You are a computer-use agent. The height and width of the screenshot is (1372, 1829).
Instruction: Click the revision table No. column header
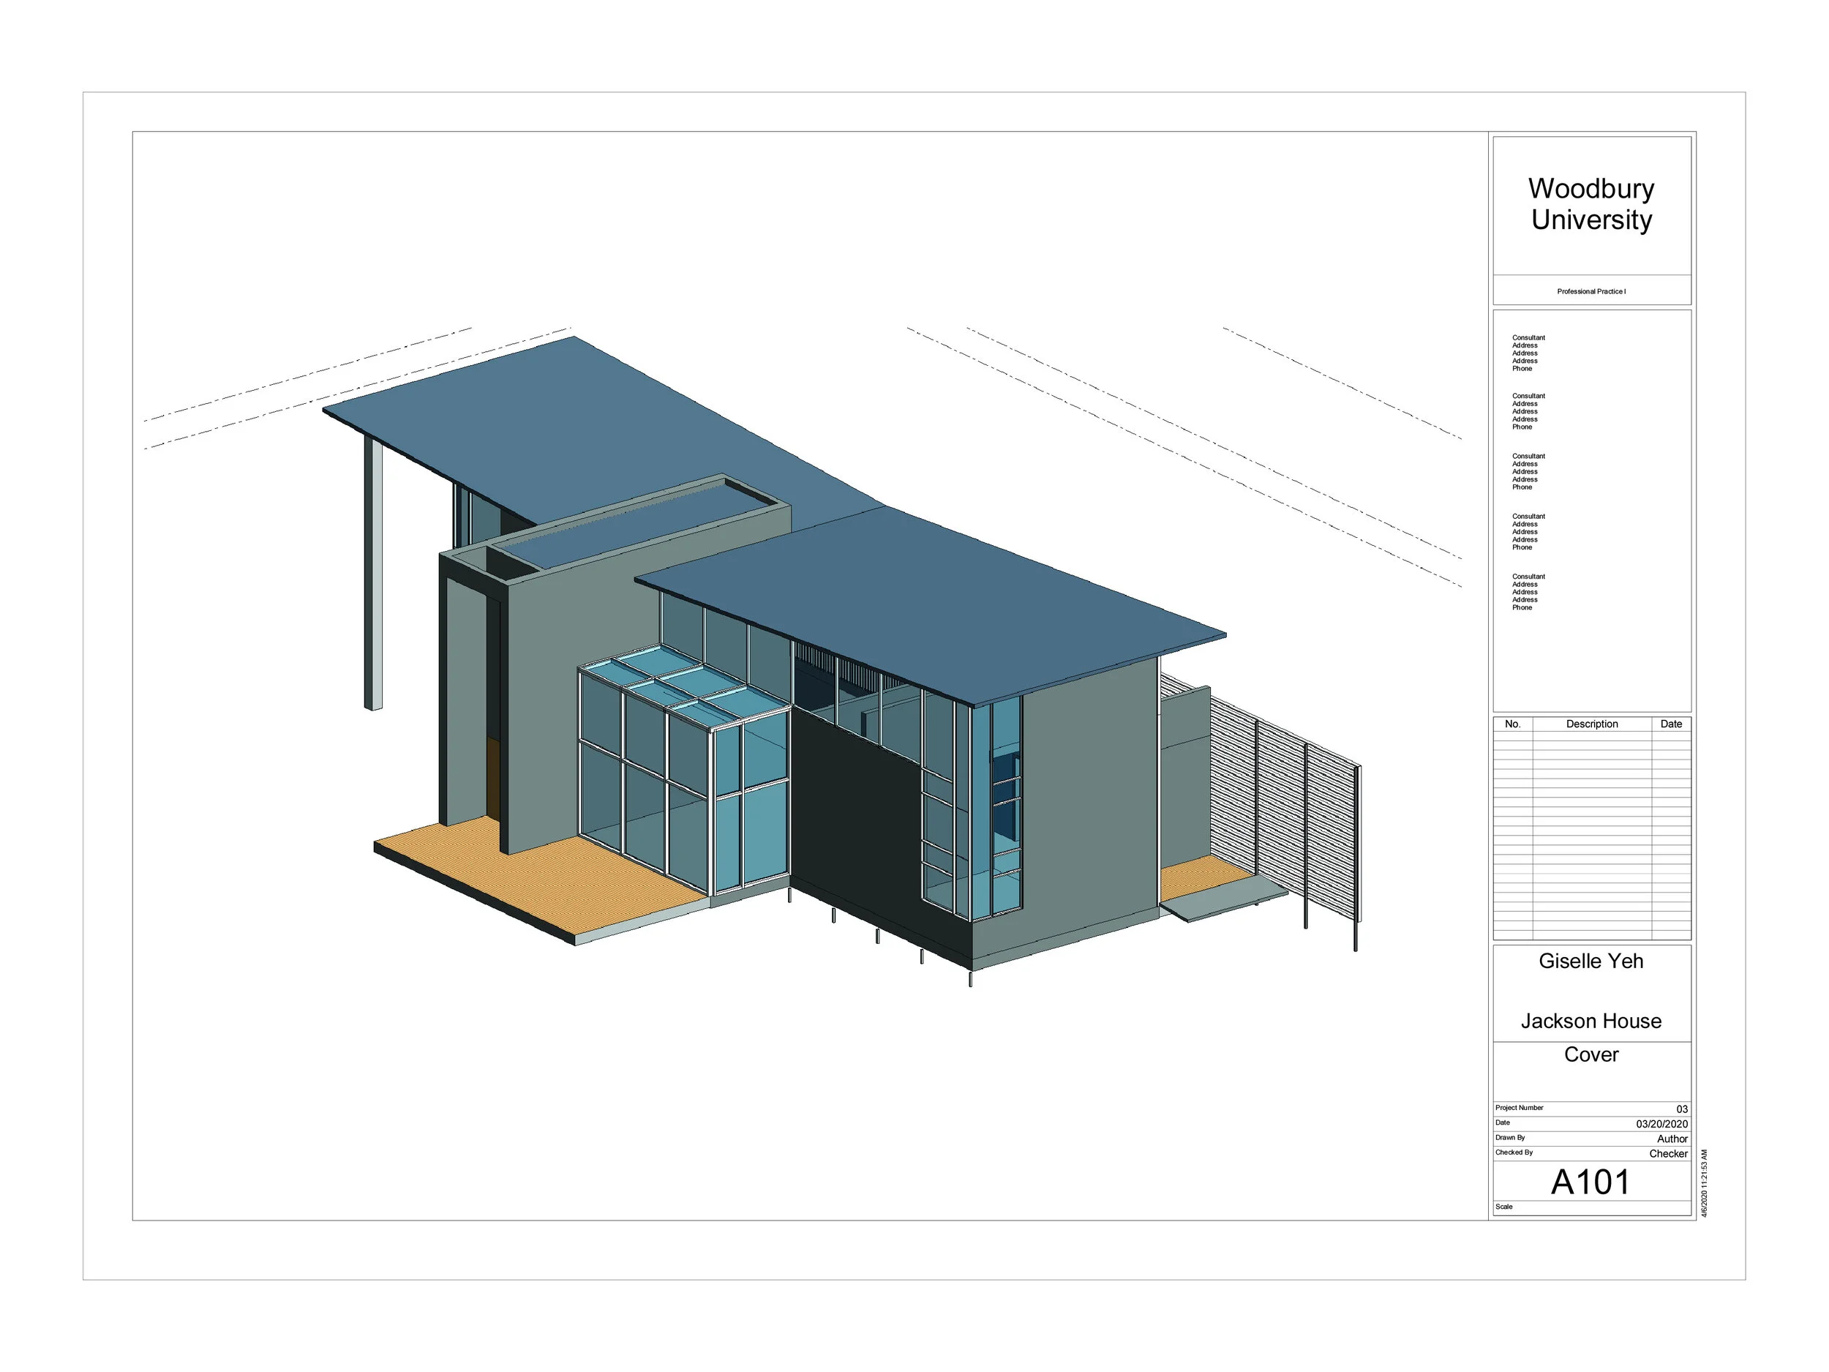coord(1512,724)
